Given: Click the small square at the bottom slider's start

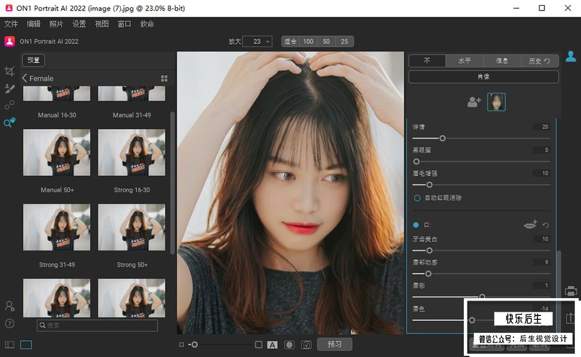Looking at the screenshot, I should pyautogui.click(x=182, y=345).
